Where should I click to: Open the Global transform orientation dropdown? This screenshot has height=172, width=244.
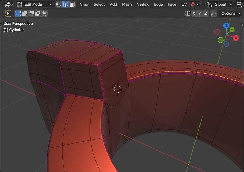click(x=220, y=4)
